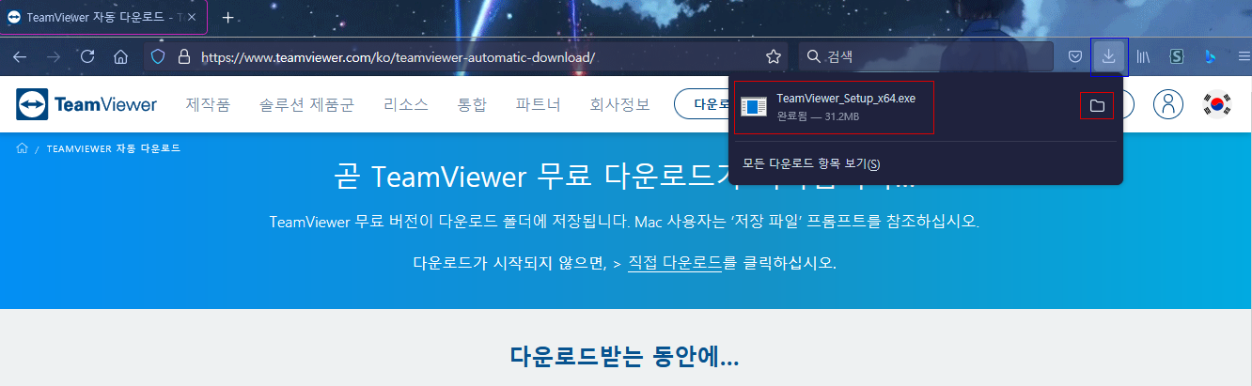Open 솔루션 제품군 menu
Viewport: 1252px width, 386px height.
pos(306,104)
